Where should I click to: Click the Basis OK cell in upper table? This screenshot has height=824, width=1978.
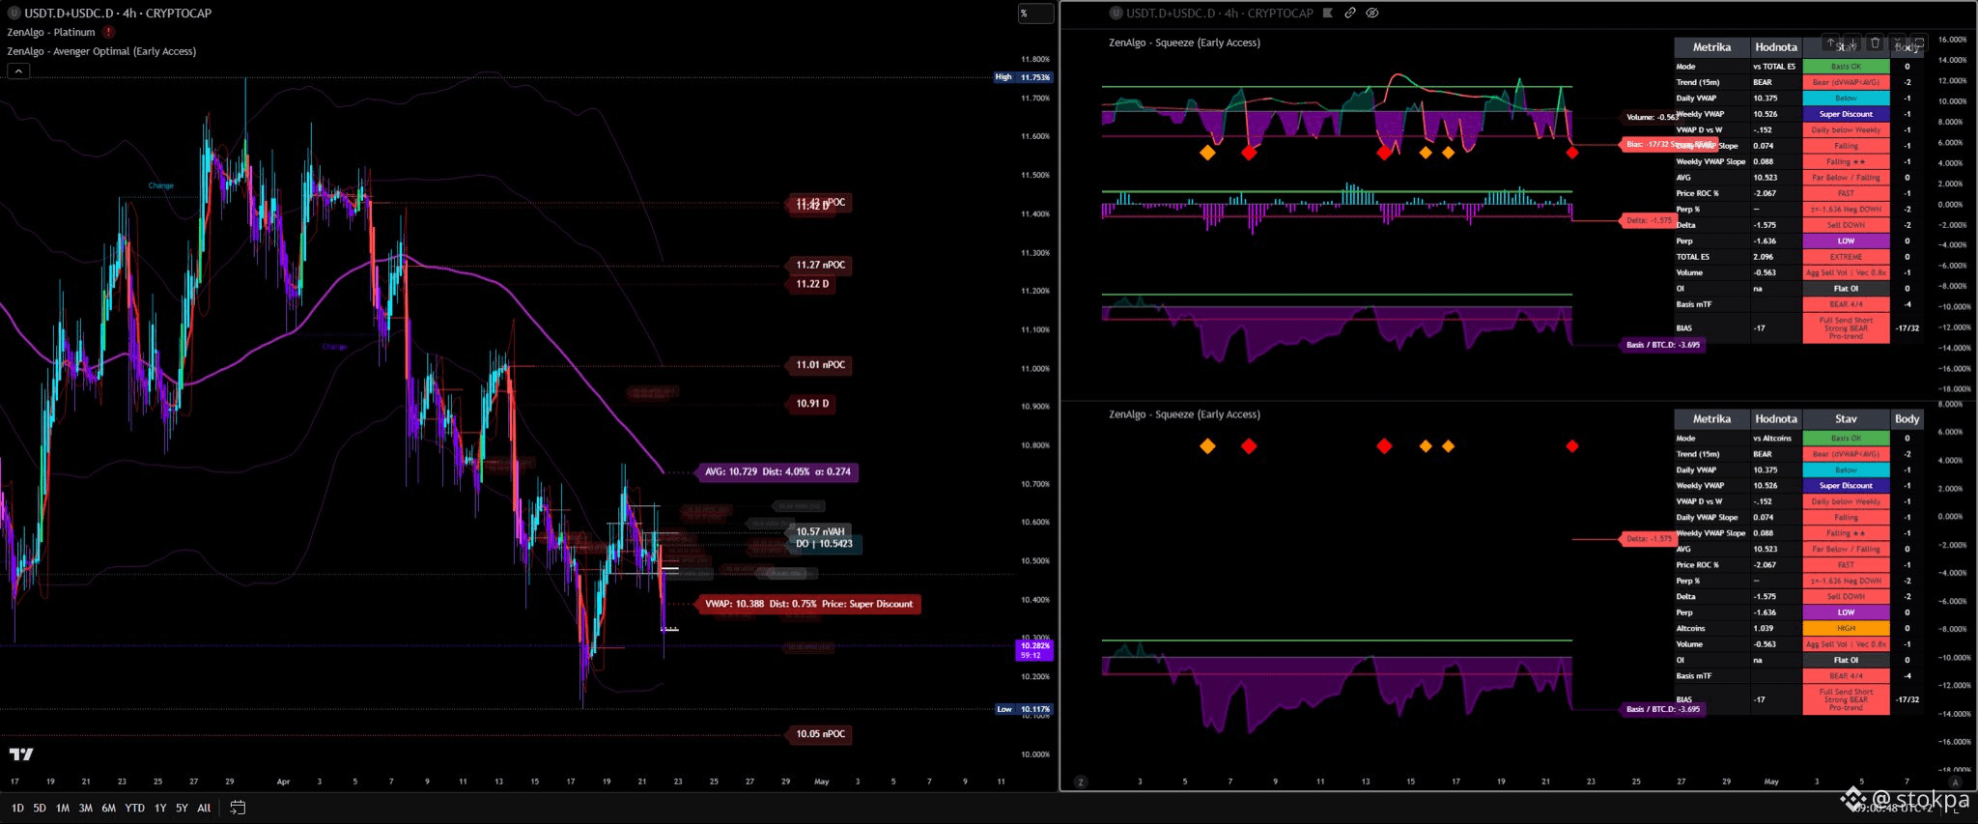pyautogui.click(x=1846, y=67)
